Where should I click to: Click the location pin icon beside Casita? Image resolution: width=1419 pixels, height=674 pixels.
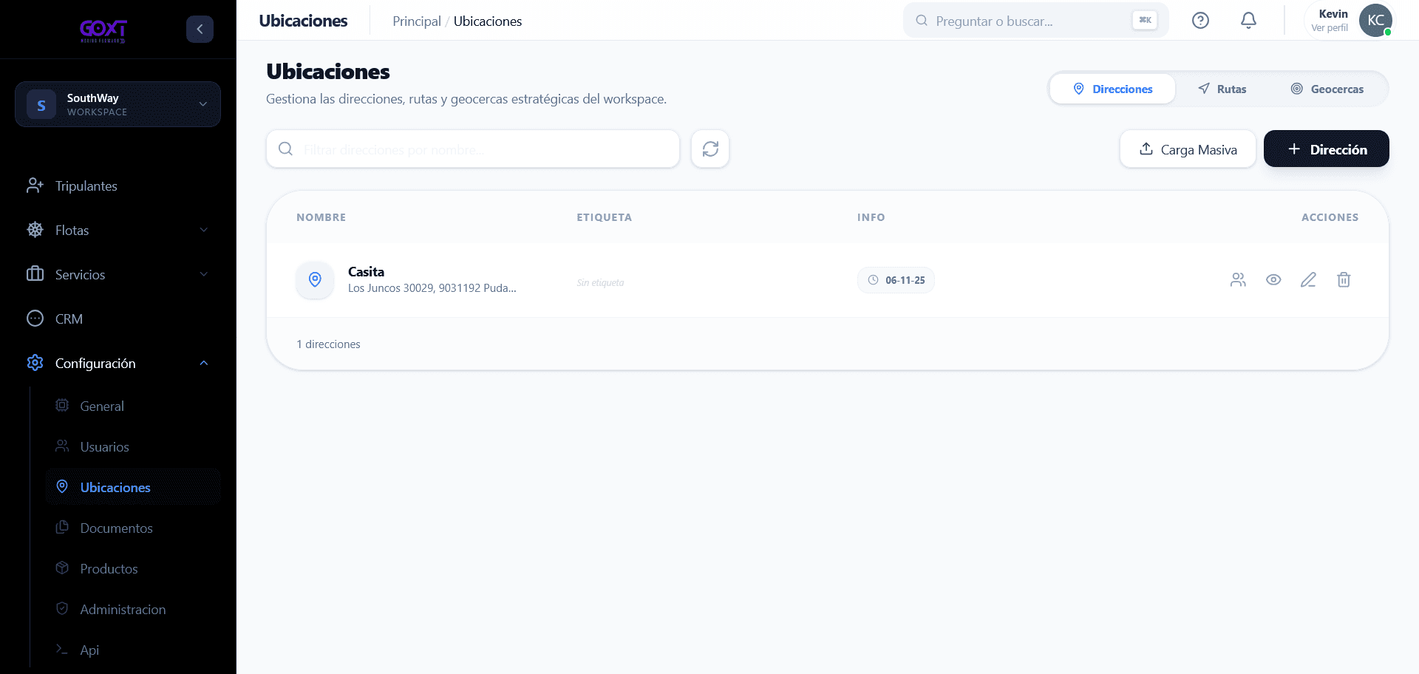(x=315, y=279)
